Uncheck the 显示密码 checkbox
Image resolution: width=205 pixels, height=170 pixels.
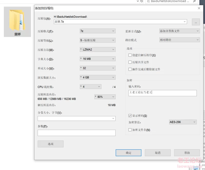coord(130,116)
